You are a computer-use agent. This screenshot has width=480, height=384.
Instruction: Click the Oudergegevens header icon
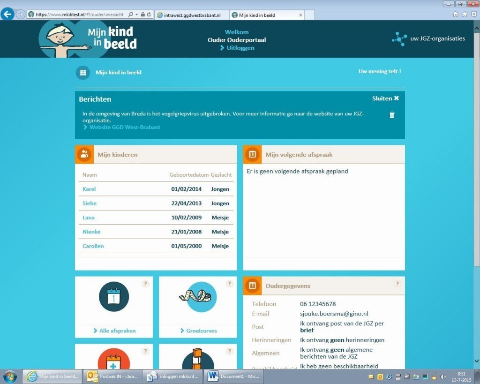coord(252,286)
